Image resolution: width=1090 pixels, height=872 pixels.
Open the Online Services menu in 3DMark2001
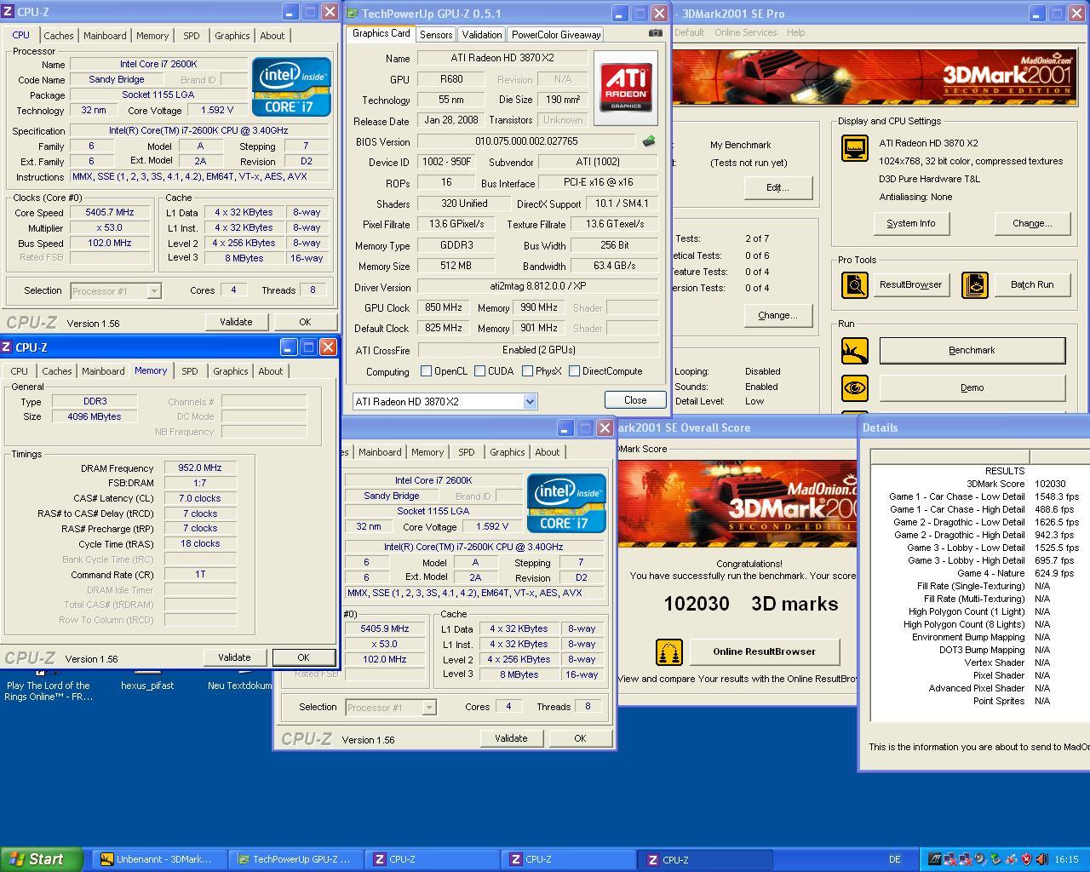point(745,32)
